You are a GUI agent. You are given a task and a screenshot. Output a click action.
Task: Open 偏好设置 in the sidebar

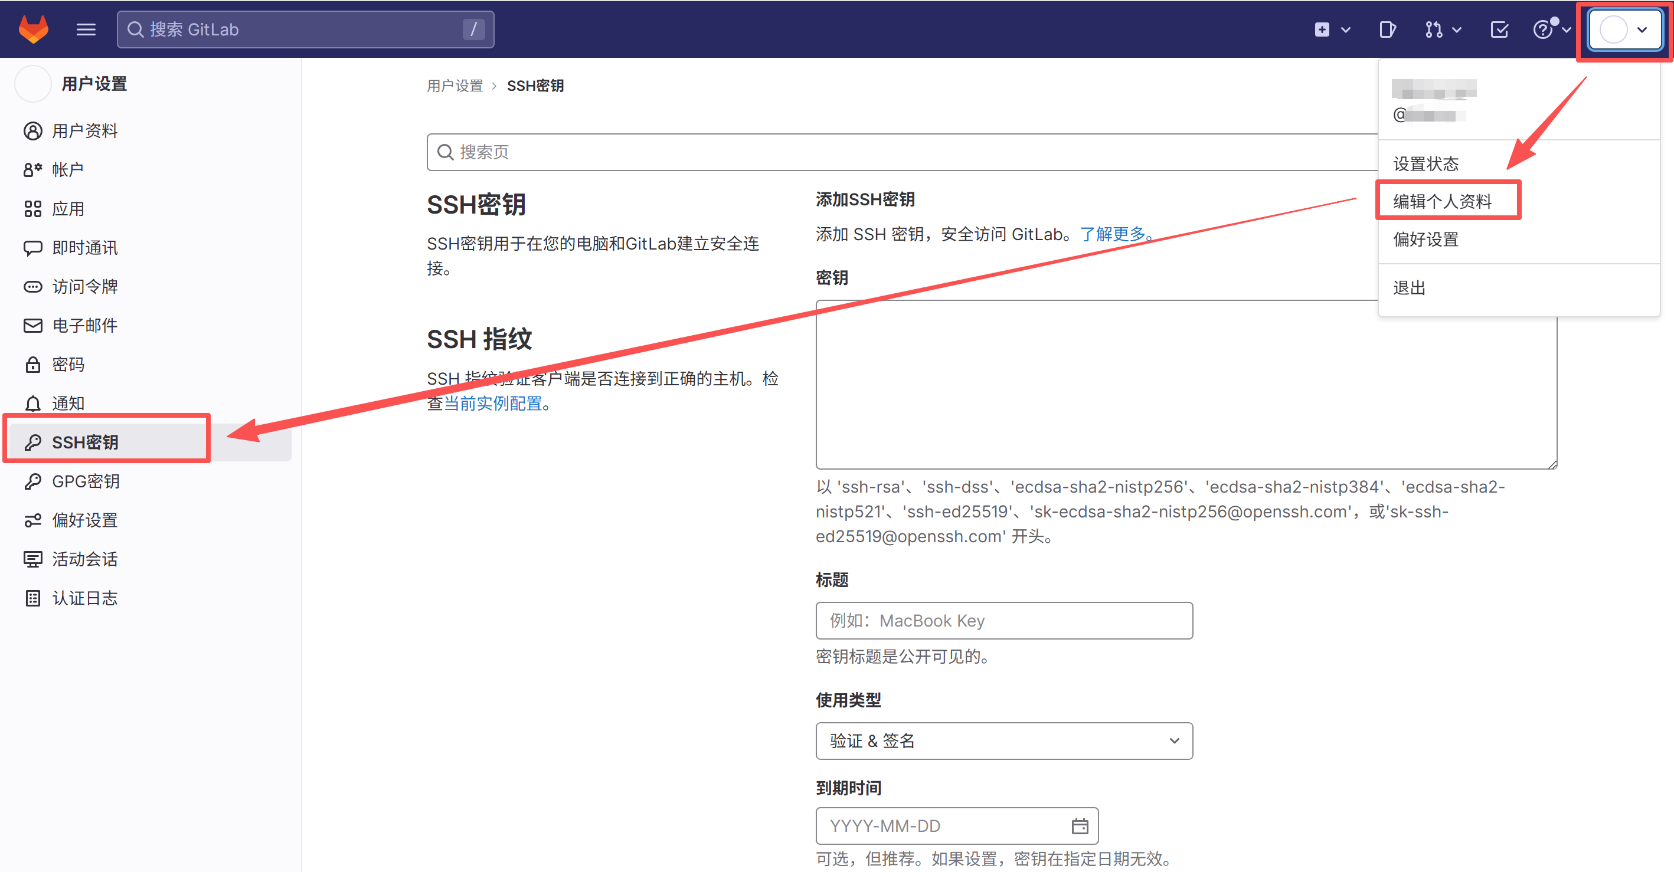[x=151, y=520]
